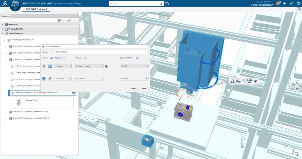Click the gray gearbox part in 3D view
The image size is (302, 159).
tap(183, 112)
